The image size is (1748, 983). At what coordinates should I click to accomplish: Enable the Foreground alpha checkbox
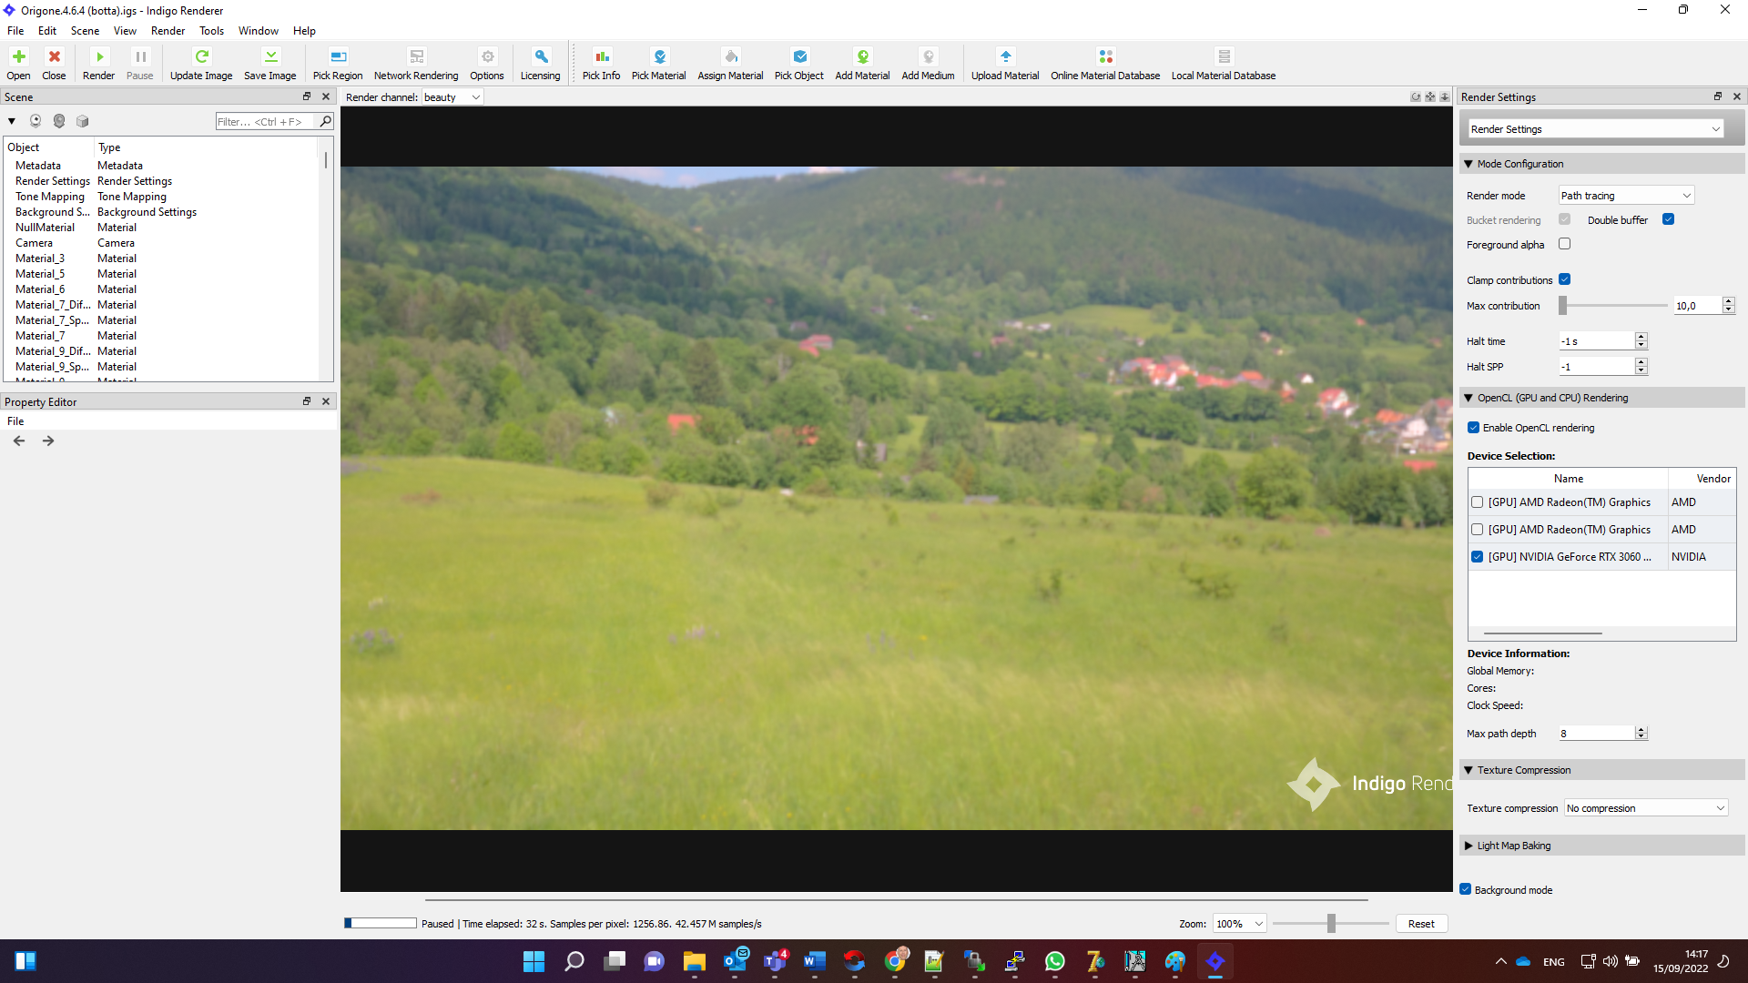click(1564, 244)
